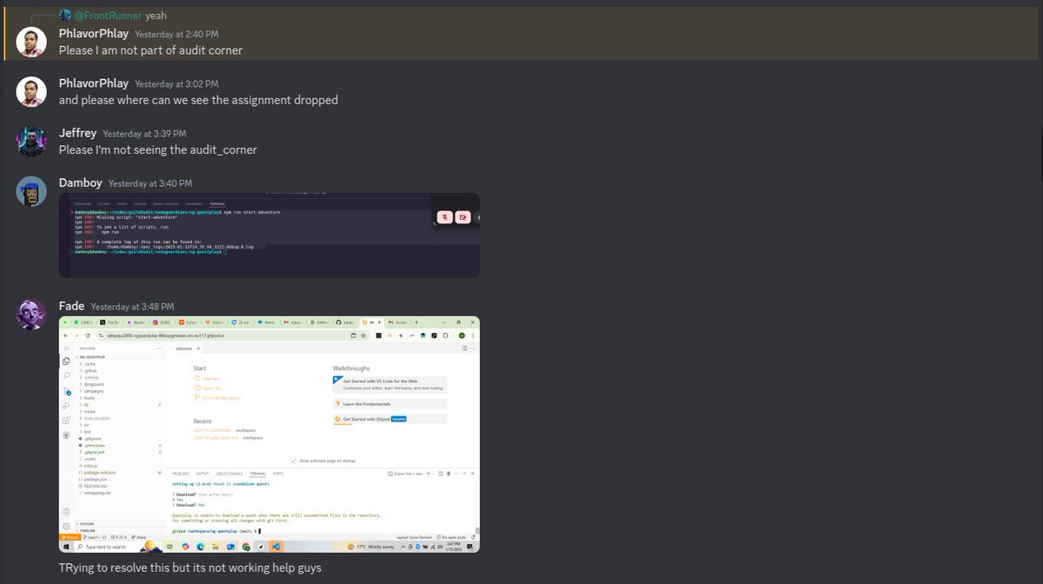Click the replied message preview 'yeah'

[156, 16]
